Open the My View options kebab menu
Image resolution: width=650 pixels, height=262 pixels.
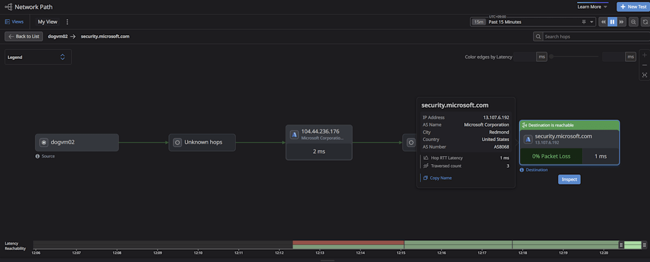[x=67, y=22]
